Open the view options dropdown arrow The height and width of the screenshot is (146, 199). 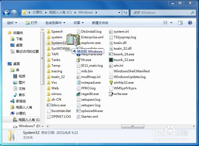pos(171,23)
